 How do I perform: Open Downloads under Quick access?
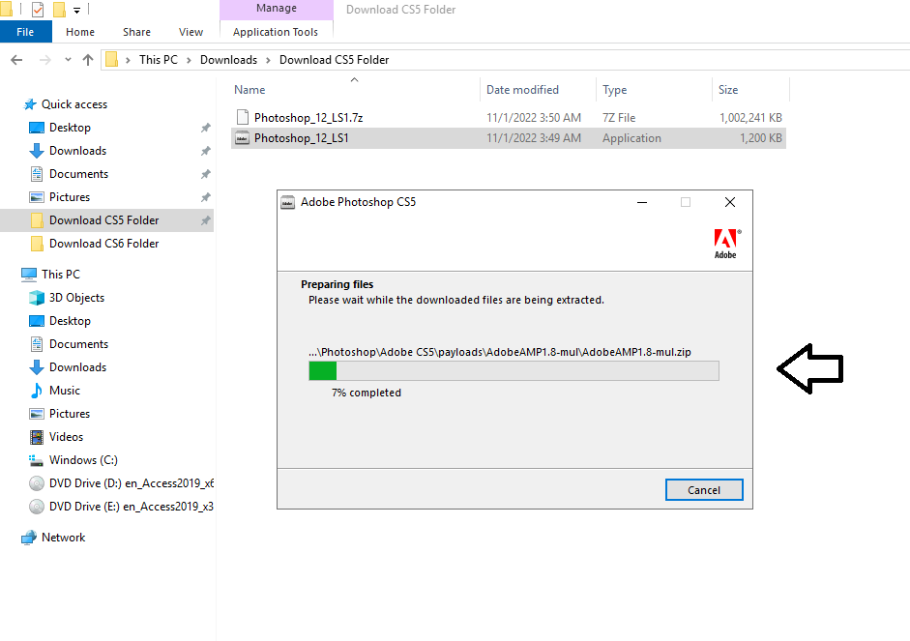77,151
